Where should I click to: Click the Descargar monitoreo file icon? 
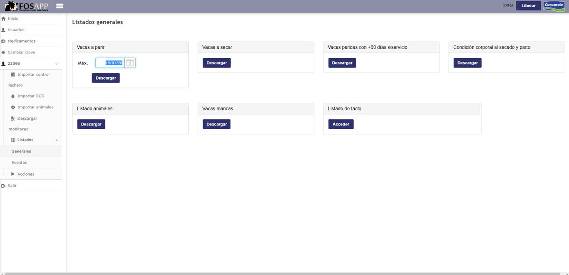point(13,118)
